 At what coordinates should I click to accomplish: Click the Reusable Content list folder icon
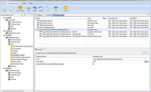click(x=11, y=55)
